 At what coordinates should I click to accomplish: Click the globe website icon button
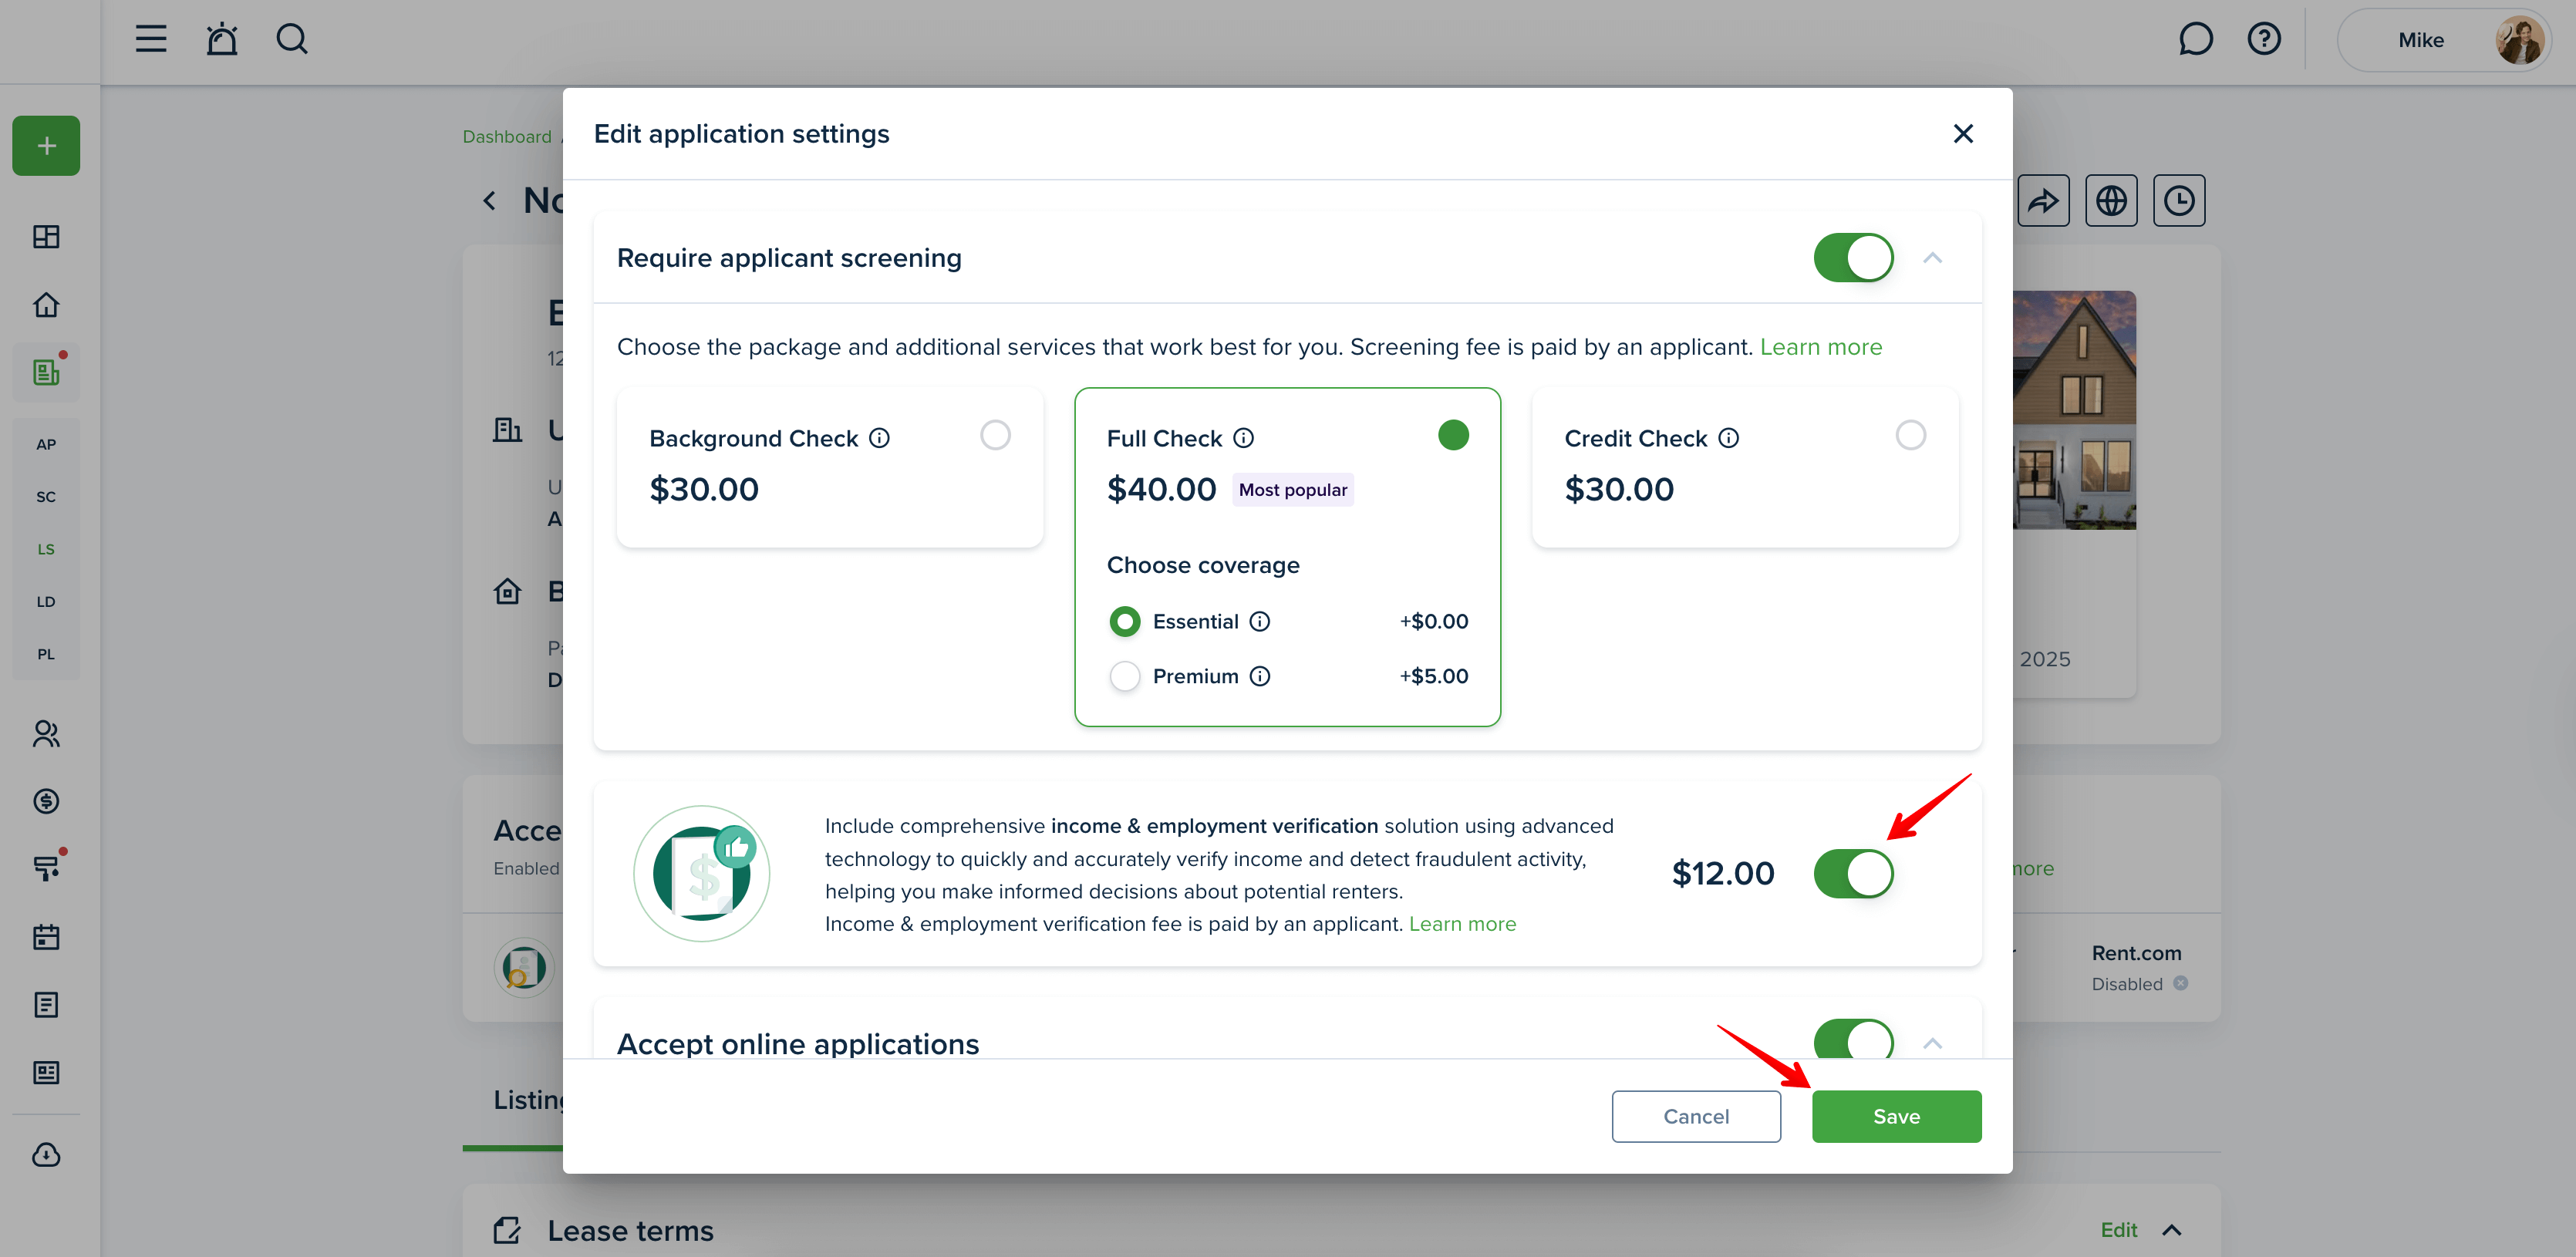point(2111,201)
